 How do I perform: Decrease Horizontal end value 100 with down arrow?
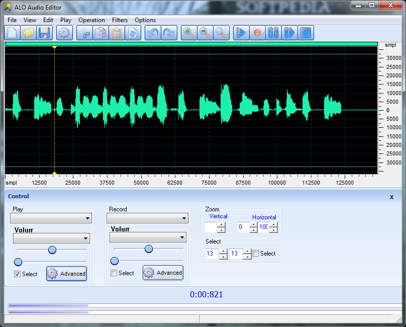click(x=273, y=230)
